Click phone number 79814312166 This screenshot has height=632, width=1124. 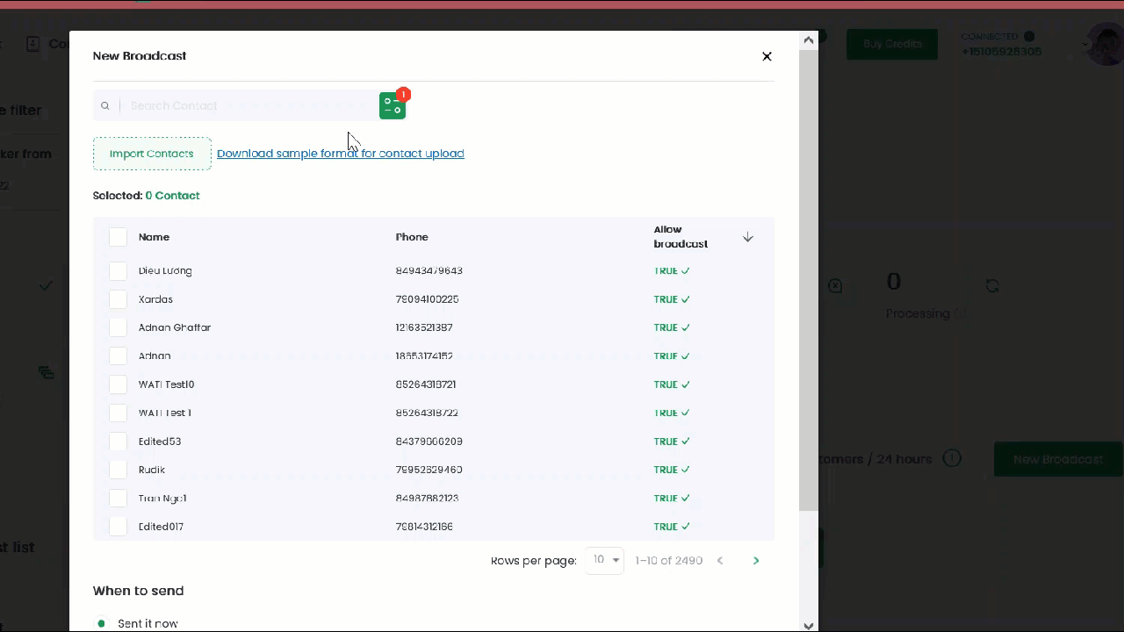point(424,527)
